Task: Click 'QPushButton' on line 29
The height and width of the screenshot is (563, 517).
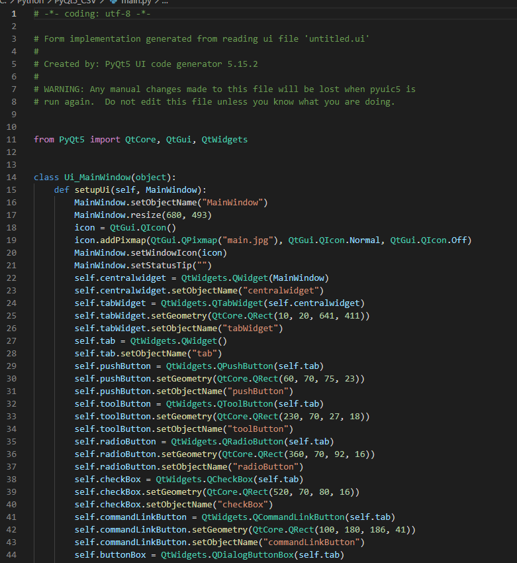Action: click(245, 366)
